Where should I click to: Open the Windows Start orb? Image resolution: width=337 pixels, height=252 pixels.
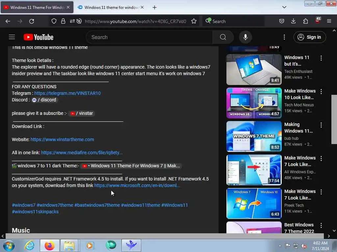(9, 245)
